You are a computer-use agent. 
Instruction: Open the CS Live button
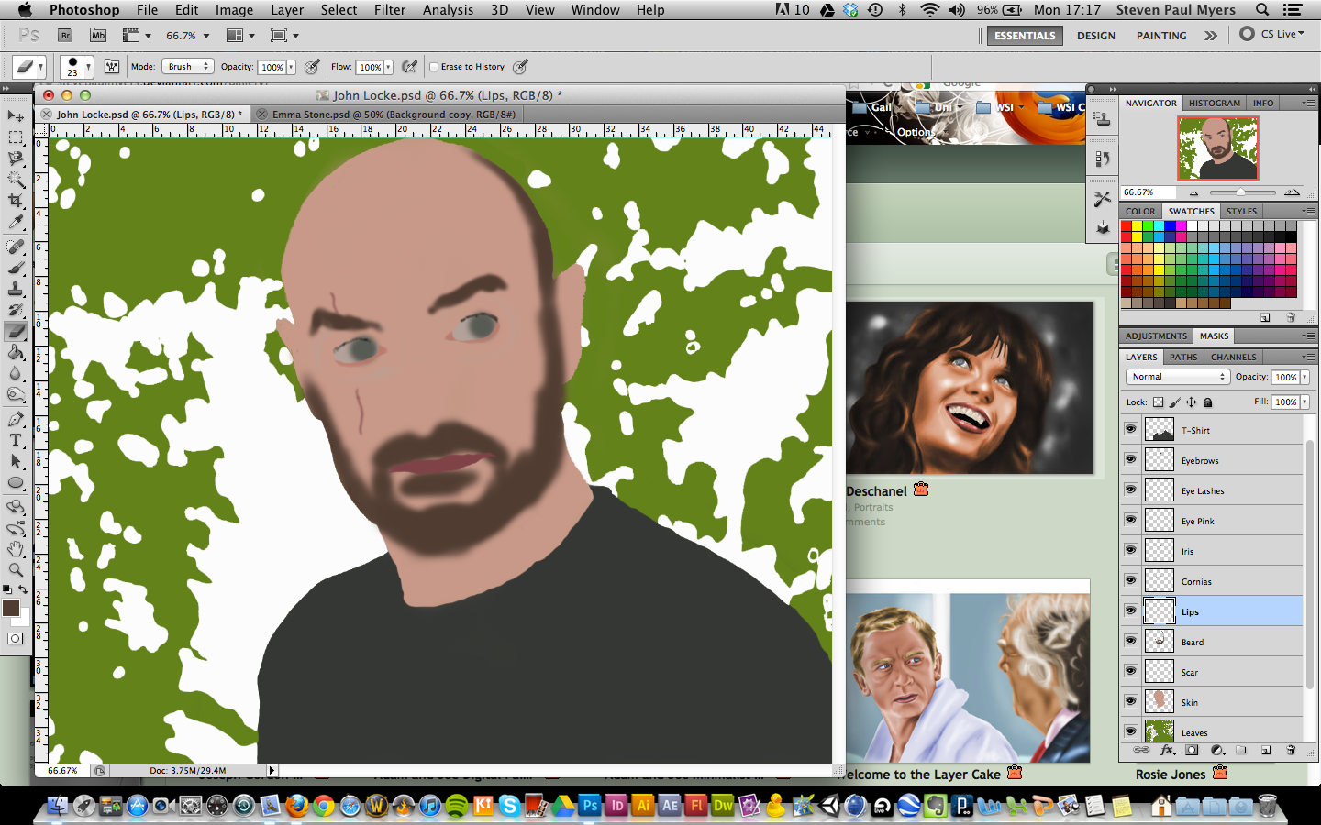point(1272,34)
